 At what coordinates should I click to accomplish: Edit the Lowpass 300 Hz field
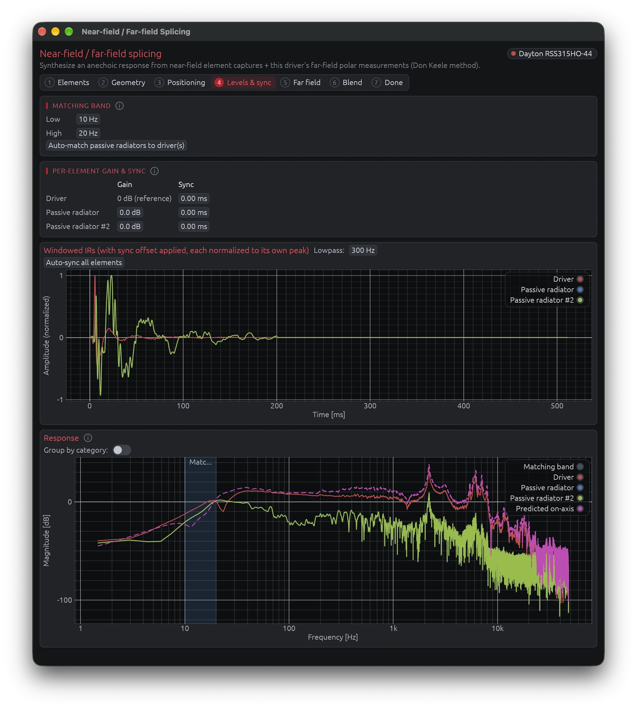tap(363, 250)
